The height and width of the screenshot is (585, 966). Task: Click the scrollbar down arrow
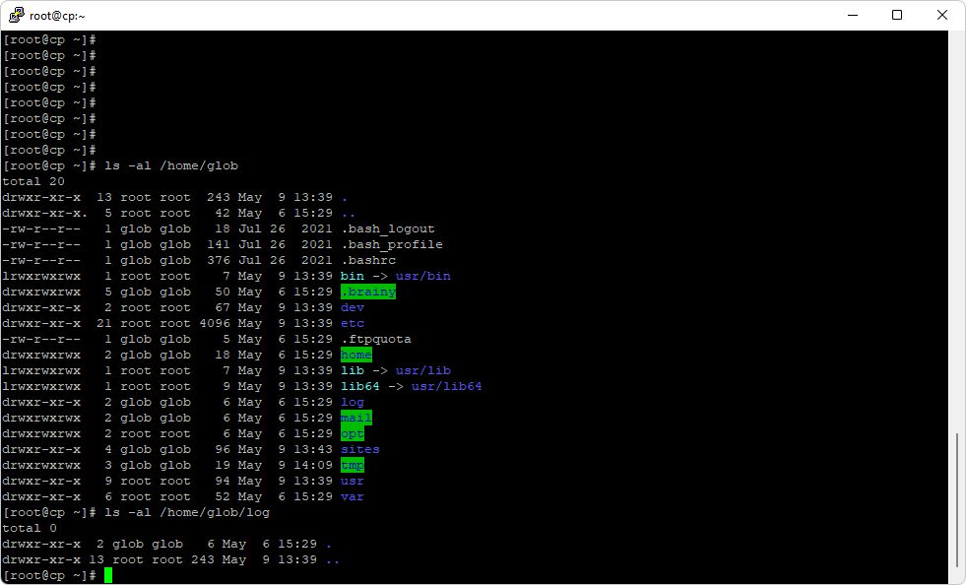958,576
